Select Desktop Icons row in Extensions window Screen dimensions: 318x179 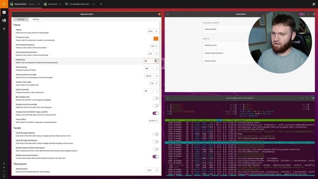[227, 45]
